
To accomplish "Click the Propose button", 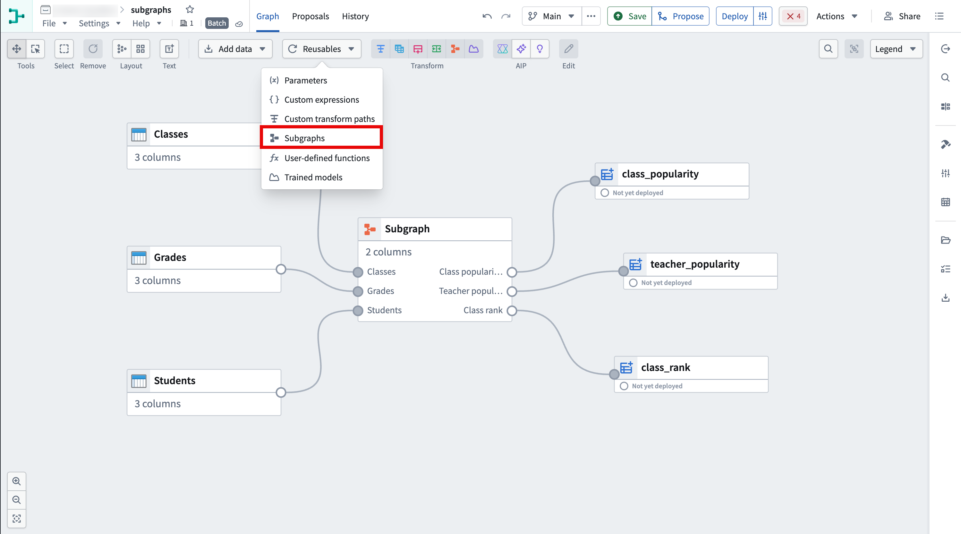I will tap(680, 16).
